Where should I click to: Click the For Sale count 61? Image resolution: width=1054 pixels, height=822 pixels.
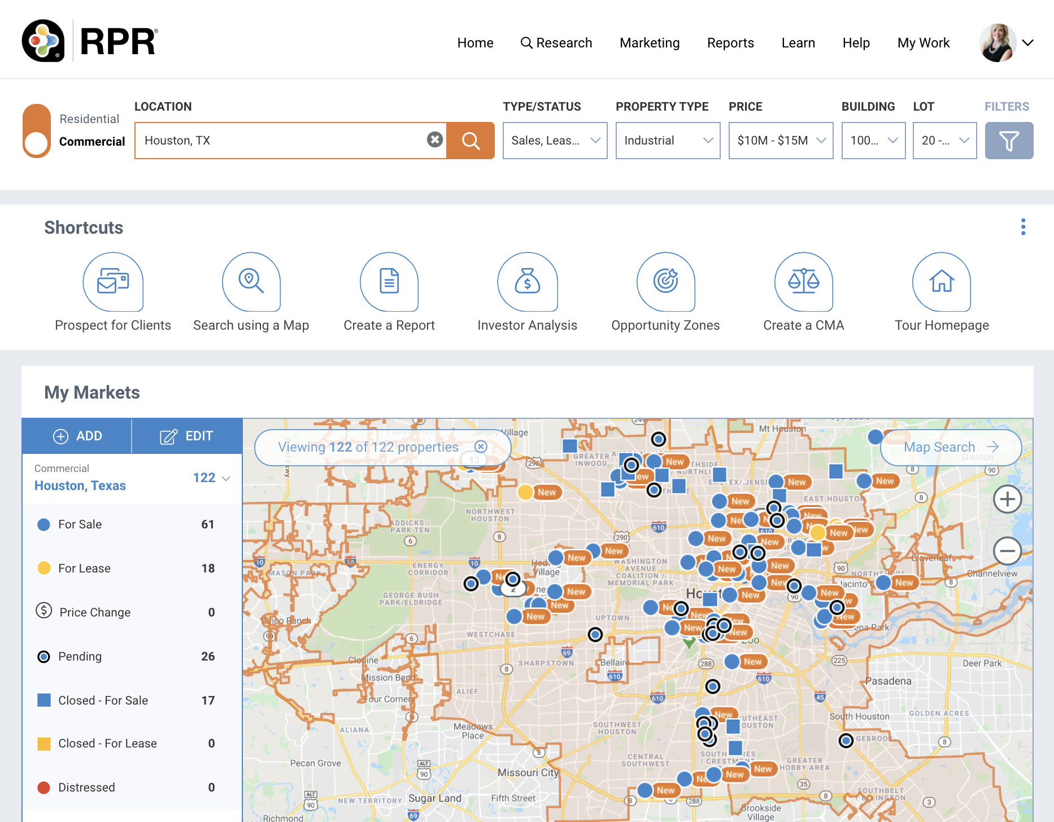[208, 524]
